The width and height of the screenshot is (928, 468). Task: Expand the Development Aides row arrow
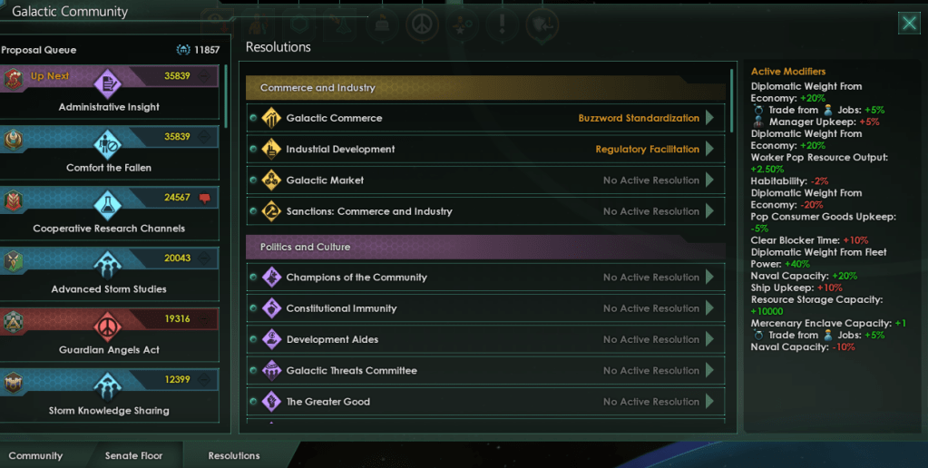coord(709,339)
